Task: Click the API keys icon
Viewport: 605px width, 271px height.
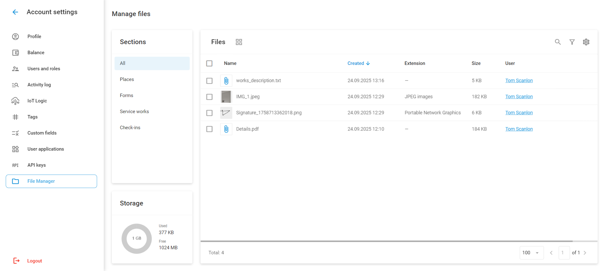Action: 15,165
